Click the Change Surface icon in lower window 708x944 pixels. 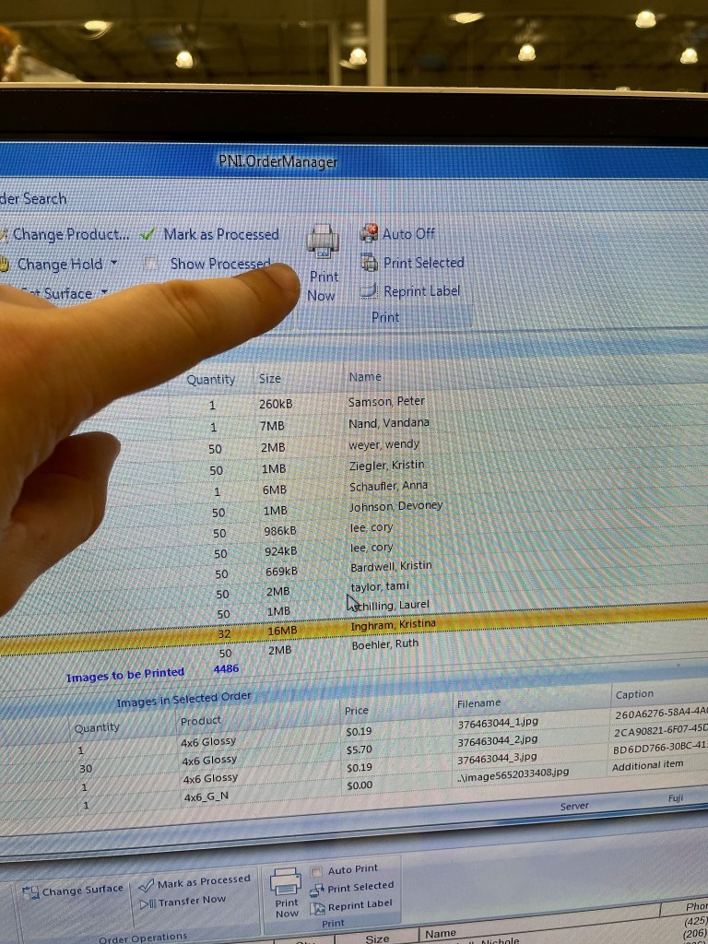[x=29, y=891]
